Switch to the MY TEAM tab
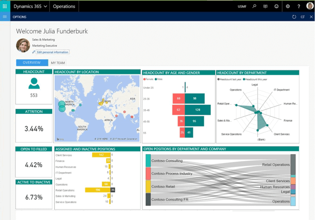The height and width of the screenshot is (220, 315). 58,63
